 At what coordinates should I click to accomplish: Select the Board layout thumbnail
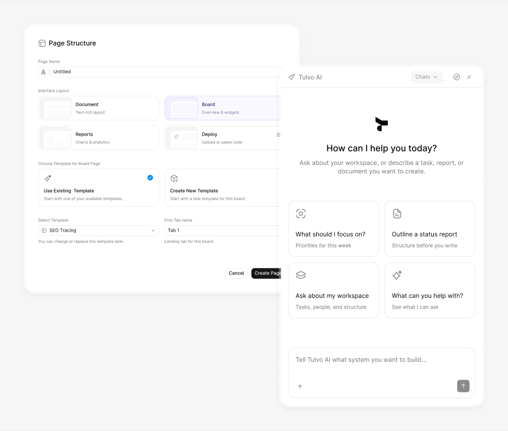182,108
